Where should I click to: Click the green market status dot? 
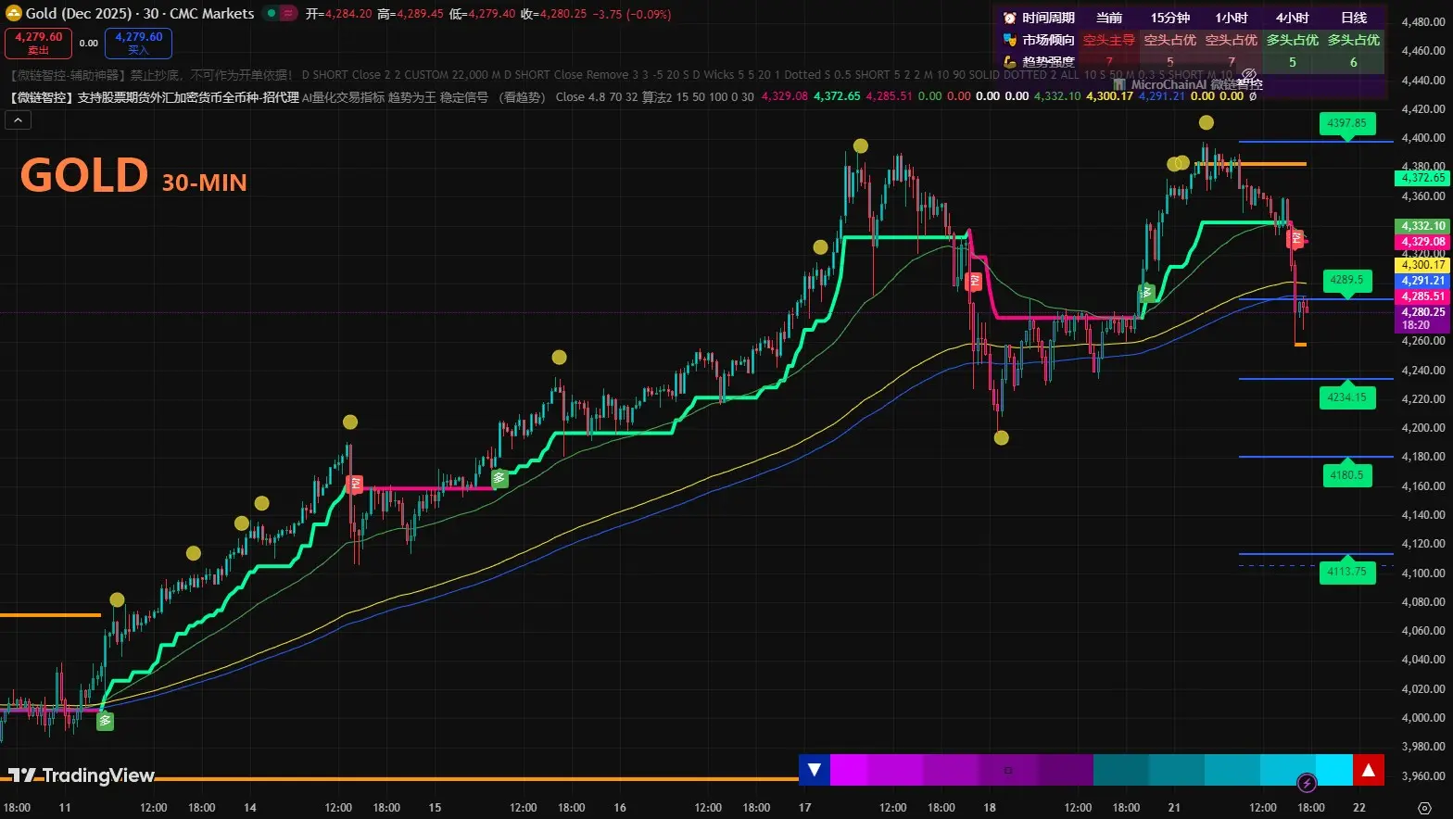pyautogui.click(x=271, y=14)
